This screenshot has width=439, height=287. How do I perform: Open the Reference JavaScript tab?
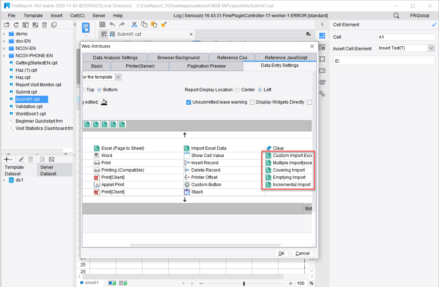click(286, 58)
